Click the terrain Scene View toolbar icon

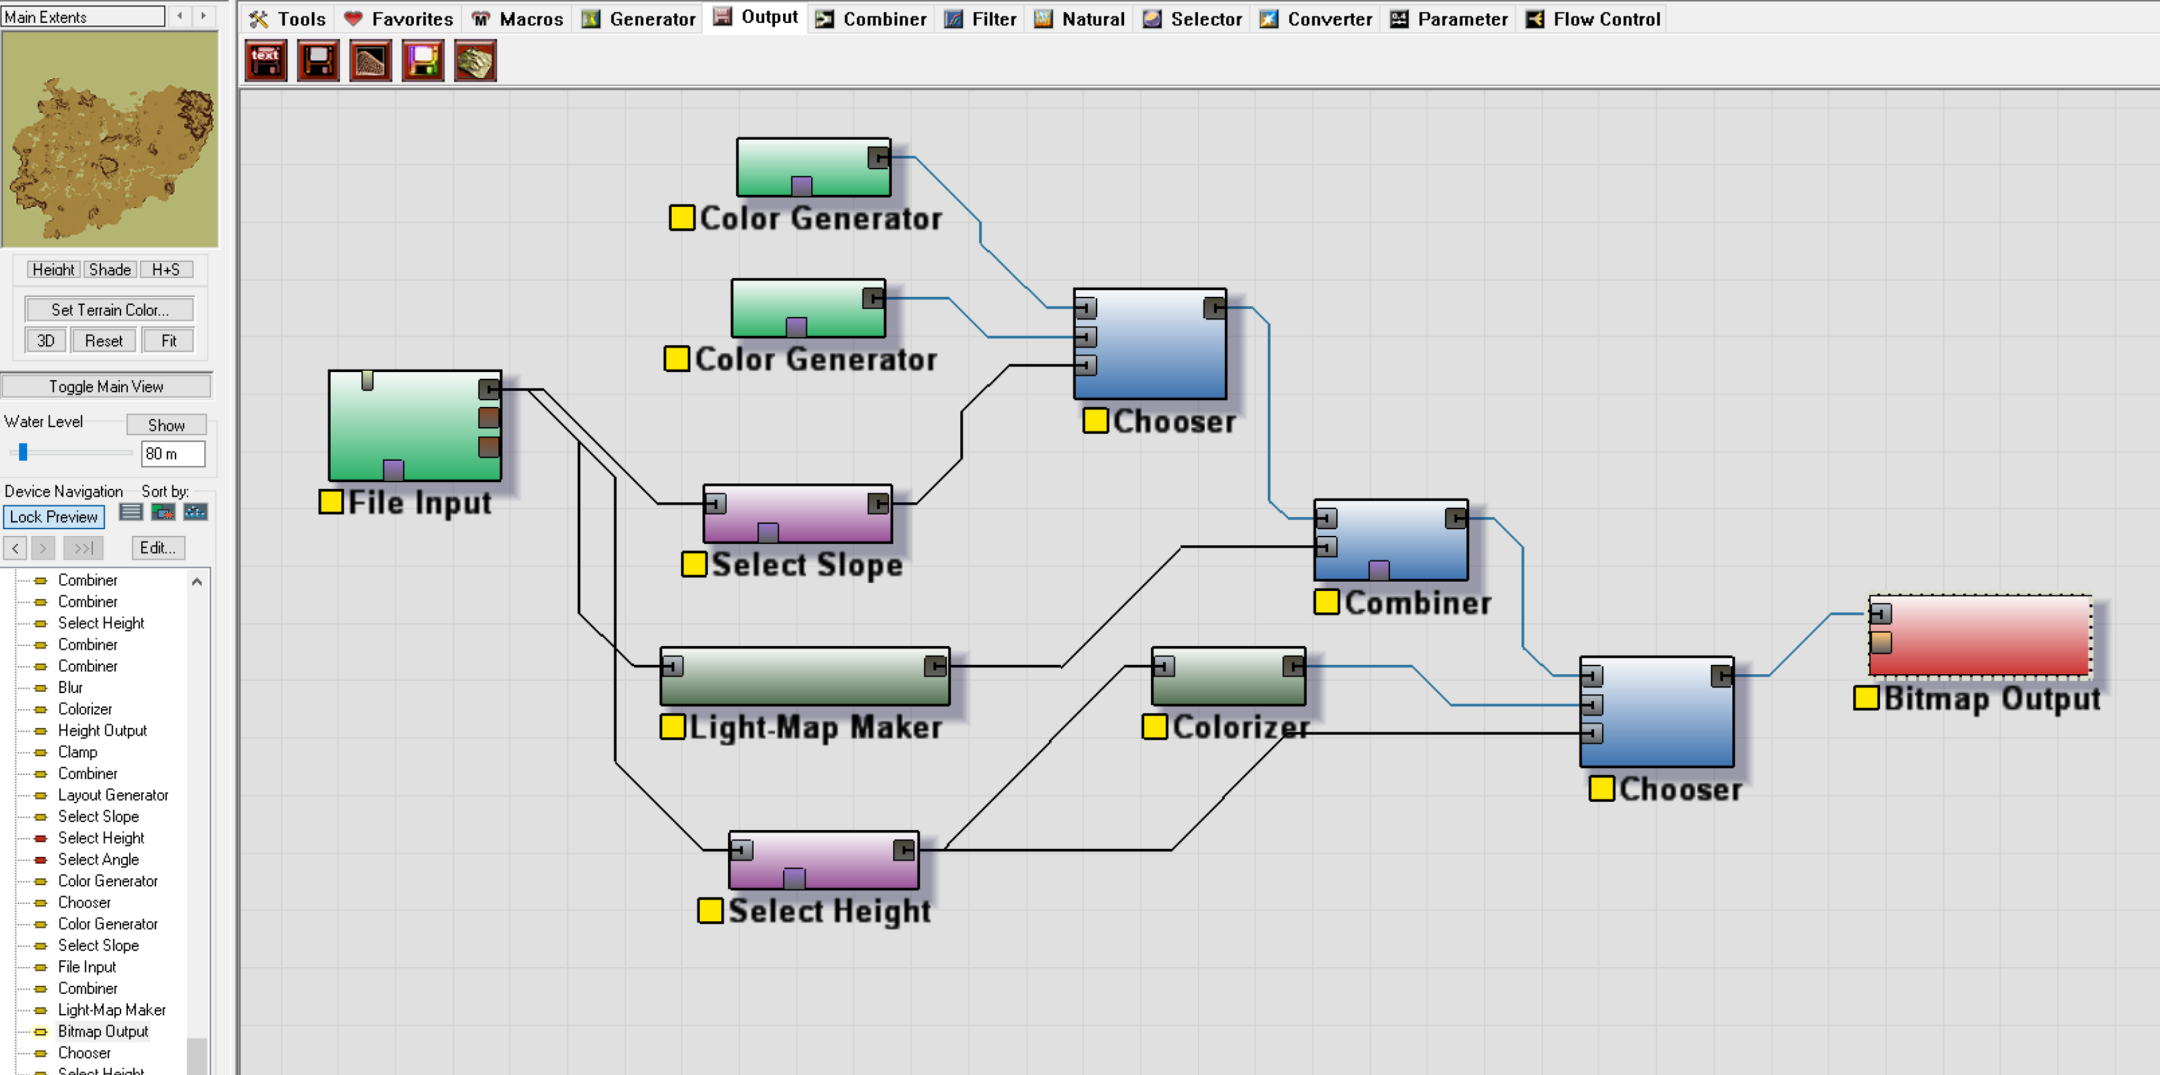(474, 61)
